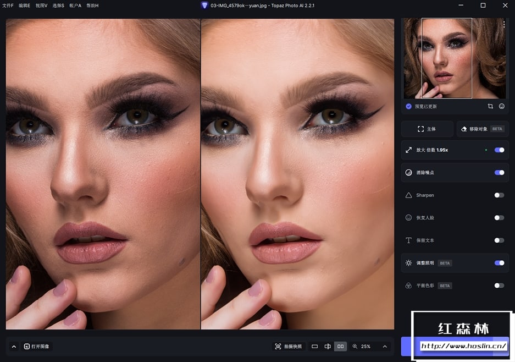This screenshot has height=362, width=515.
Task: Click the 移除对象 remove object button
Action: pos(483,129)
